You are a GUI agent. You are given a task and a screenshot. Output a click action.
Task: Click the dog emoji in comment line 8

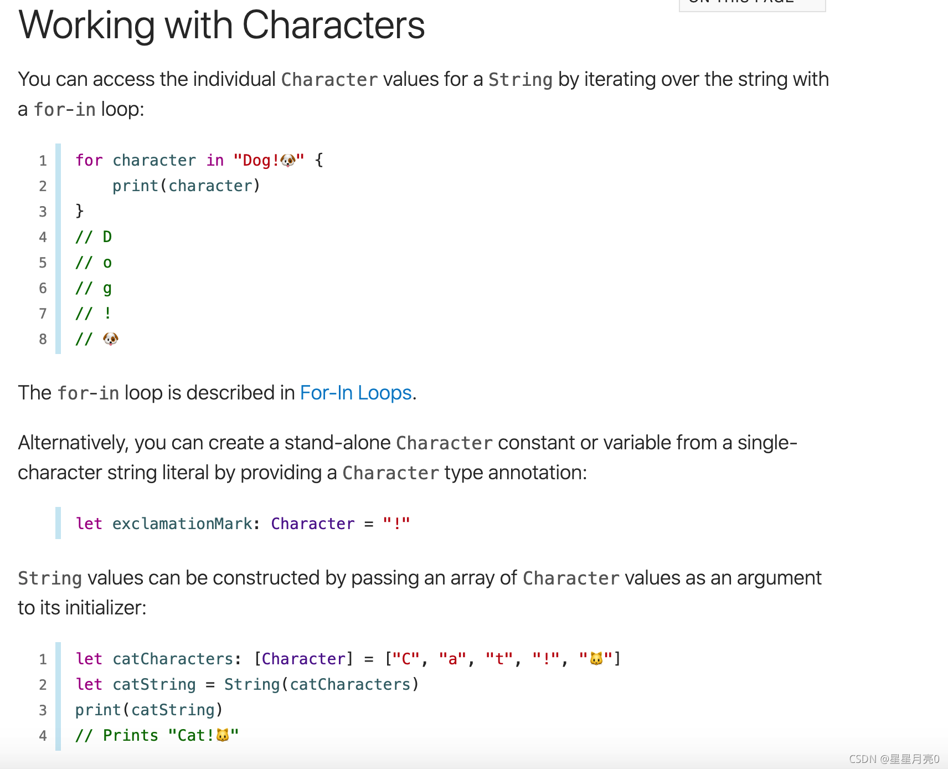(x=111, y=339)
